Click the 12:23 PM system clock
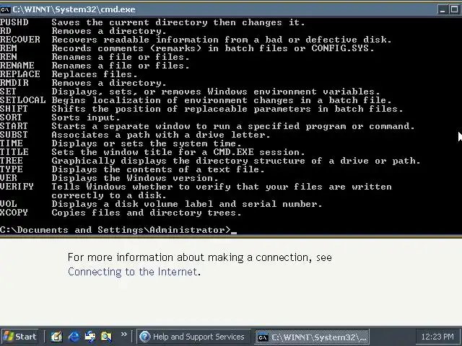Viewport: 462px width, 346px height. (437, 337)
